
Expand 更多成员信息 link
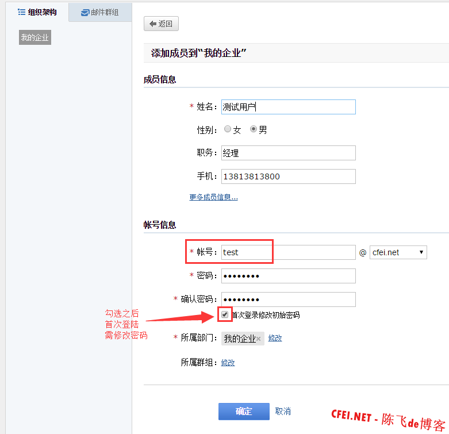point(213,197)
